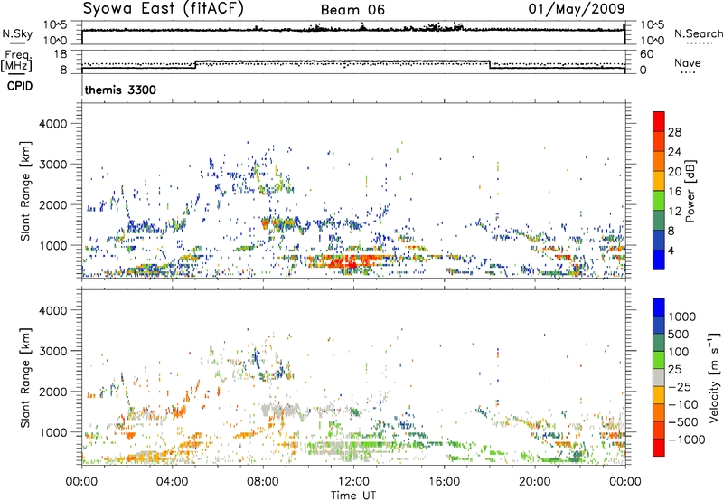Image resolution: width=723 pixels, height=501 pixels.
Task: Click the 'Power [dB]' colorbar label
Action: tap(690, 191)
